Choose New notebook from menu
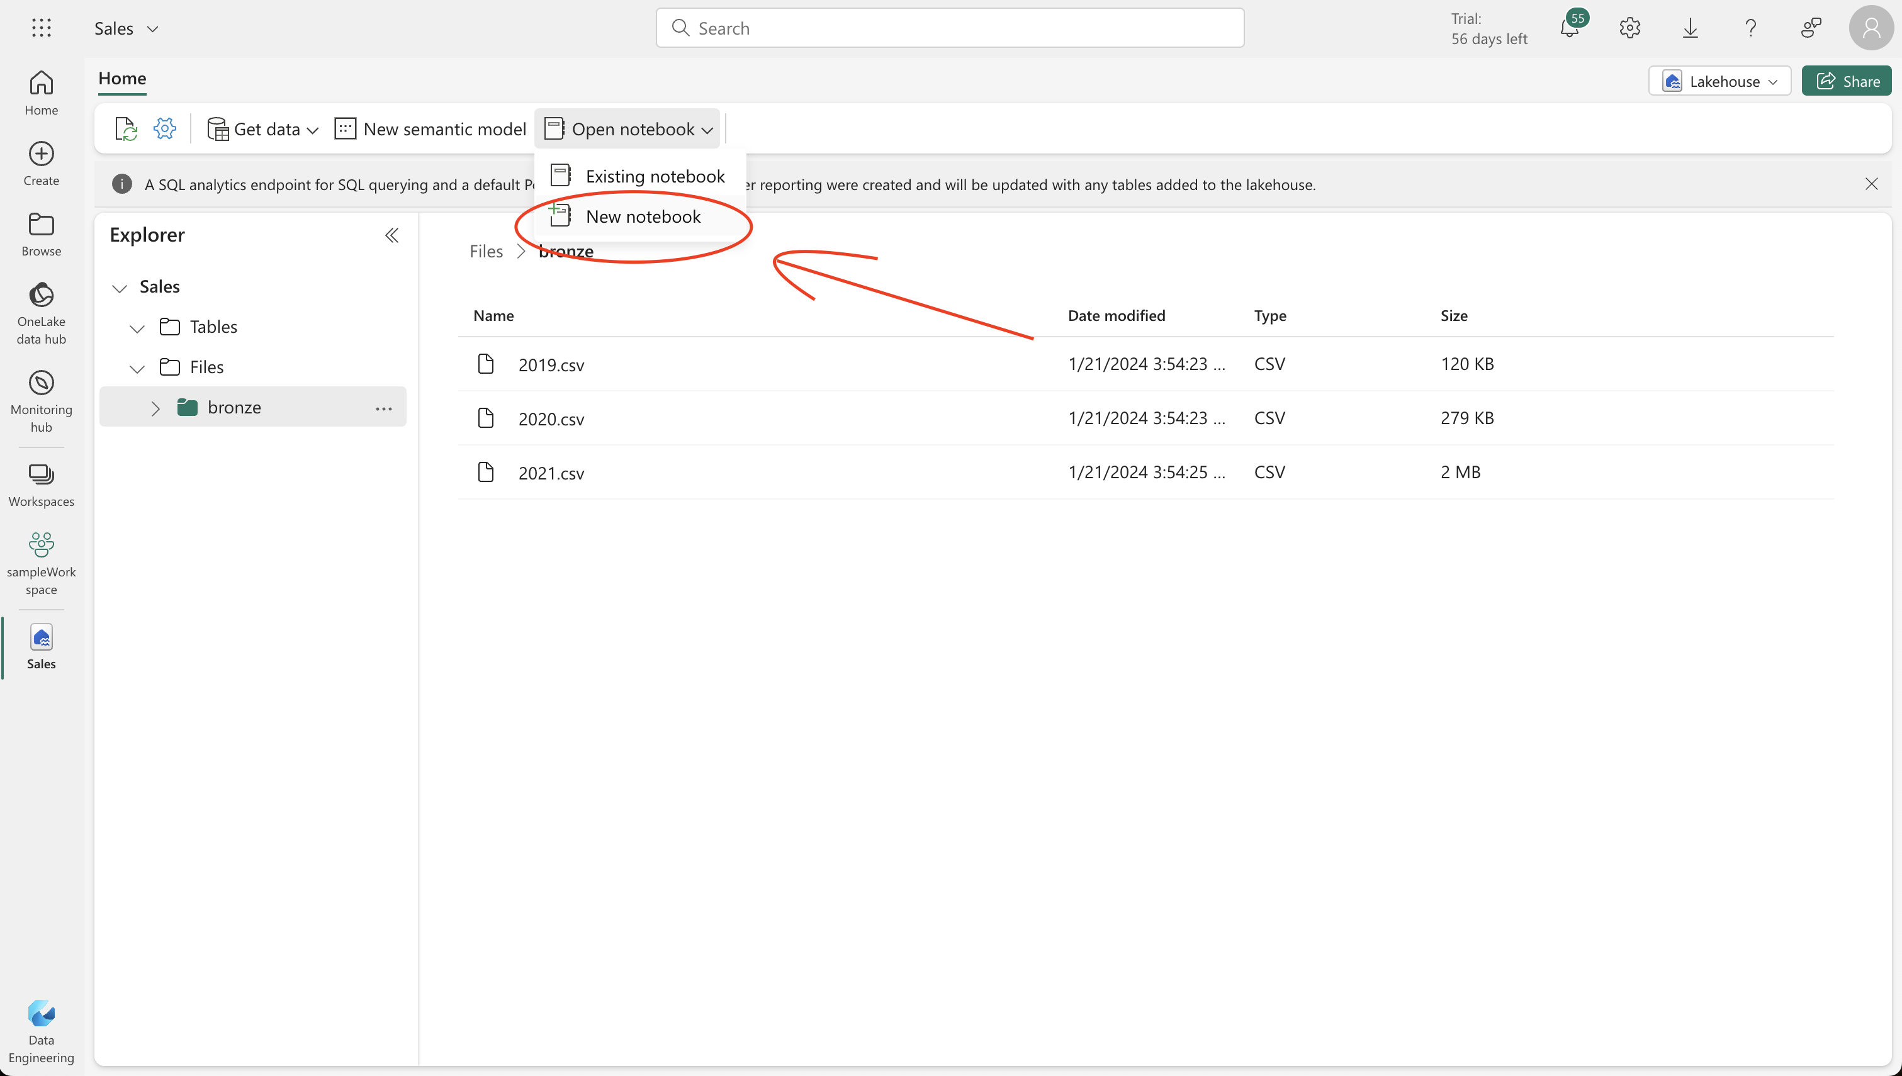 (x=640, y=216)
